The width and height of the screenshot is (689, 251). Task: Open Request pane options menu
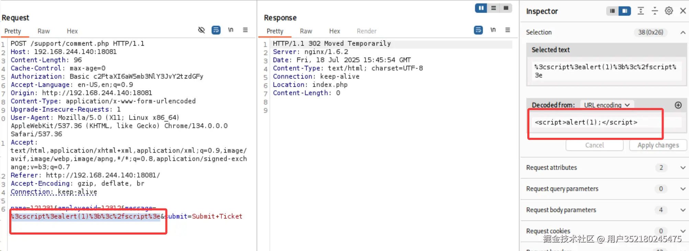(245, 30)
